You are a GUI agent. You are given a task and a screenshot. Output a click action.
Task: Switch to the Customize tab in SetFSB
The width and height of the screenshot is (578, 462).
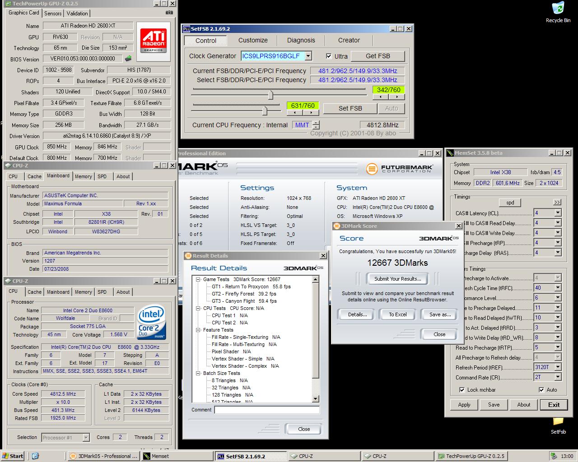coord(253,40)
